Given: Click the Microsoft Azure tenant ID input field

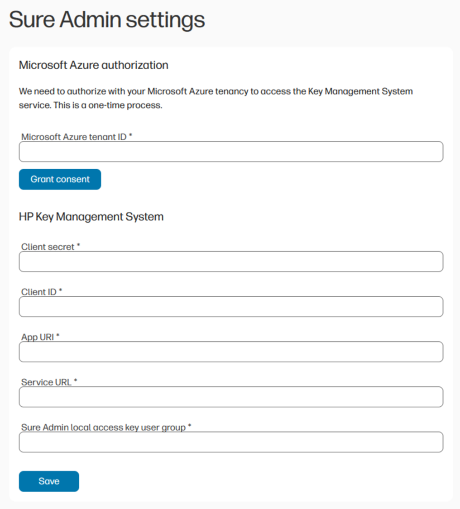Looking at the screenshot, I should coord(231,152).
